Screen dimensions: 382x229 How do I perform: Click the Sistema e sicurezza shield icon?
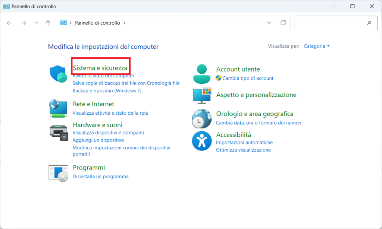pos(58,74)
